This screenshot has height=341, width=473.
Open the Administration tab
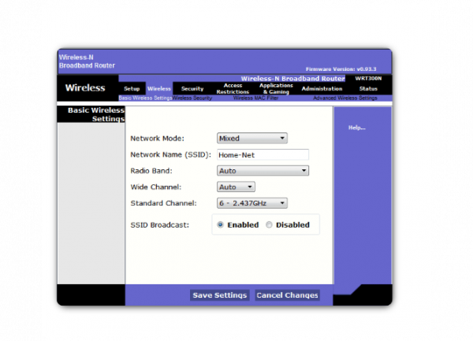pyautogui.click(x=322, y=89)
